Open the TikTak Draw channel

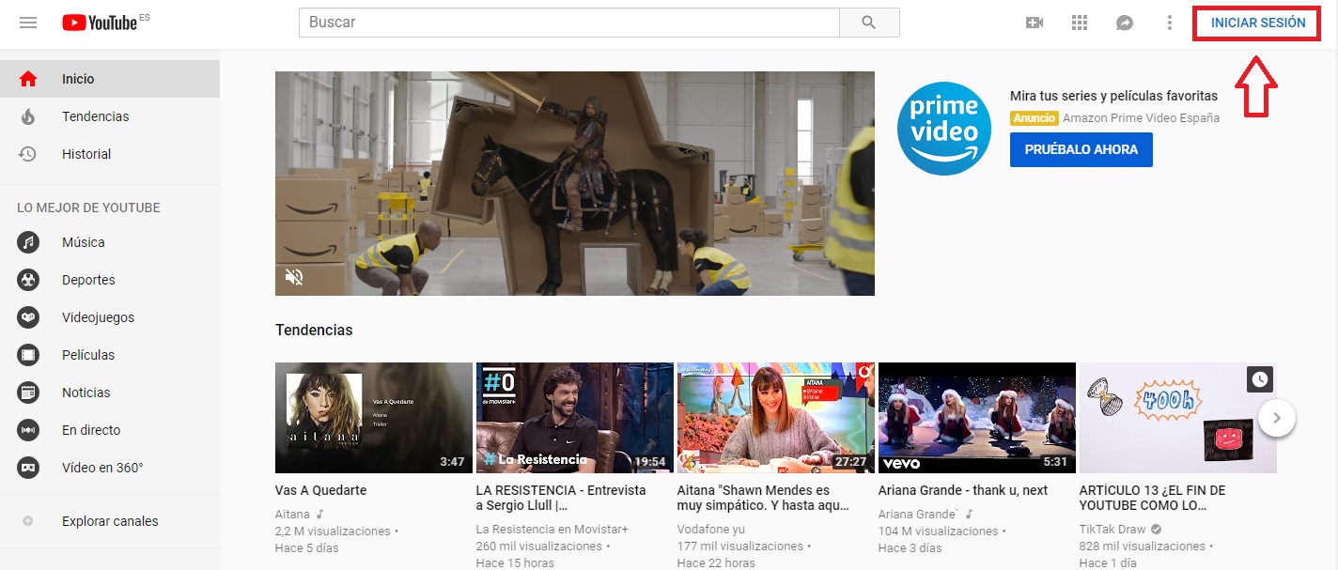pos(1114,530)
